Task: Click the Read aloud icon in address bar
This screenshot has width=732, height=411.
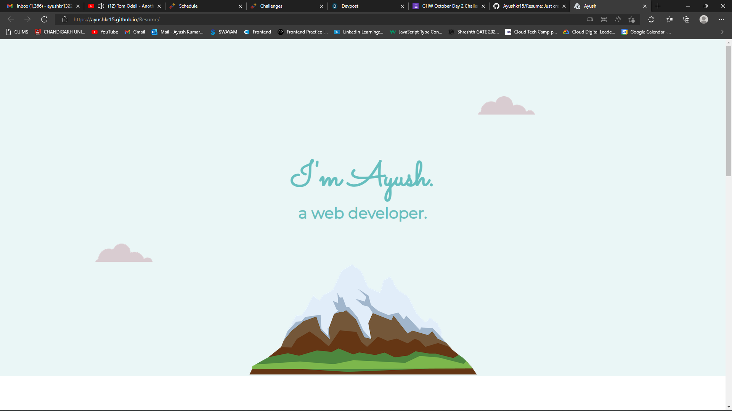Action: pos(618,19)
